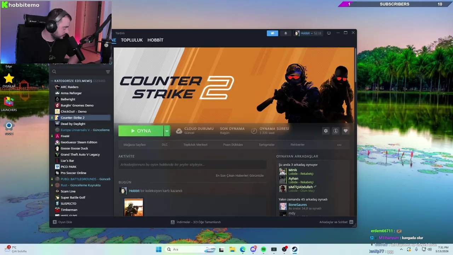Click the downloads icon in Steam footer
Image resolution: width=453 pixels, height=255 pixels.
(x=173, y=222)
